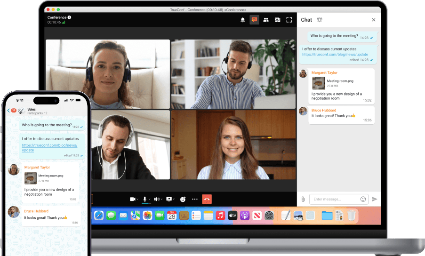
Task: Open the microphone options dropdown arrow
Action: pyautogui.click(x=150, y=200)
